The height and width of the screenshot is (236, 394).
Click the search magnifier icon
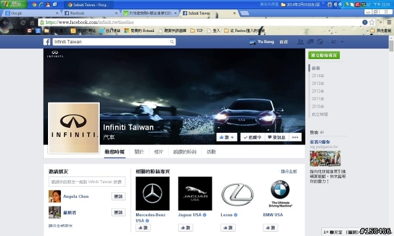pos(172,42)
